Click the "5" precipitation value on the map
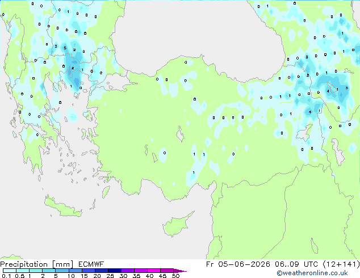The image size is (360, 278). [x=65, y=48]
